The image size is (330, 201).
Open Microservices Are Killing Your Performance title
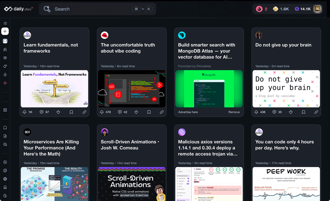(51, 148)
